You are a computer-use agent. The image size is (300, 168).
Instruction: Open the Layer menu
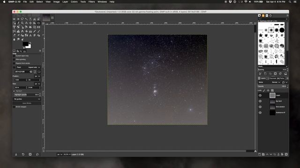coord(65,2)
